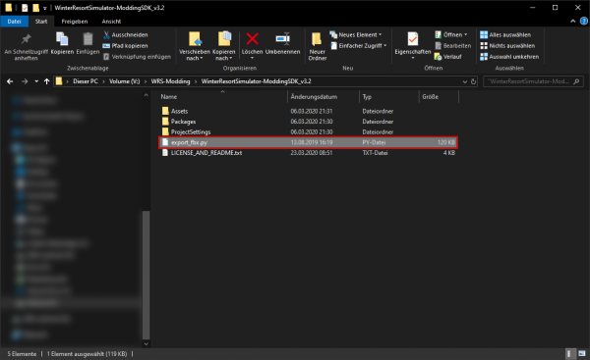This screenshot has width=590, height=360.
Task: Click Umbenennen rename icon
Action: 282,39
